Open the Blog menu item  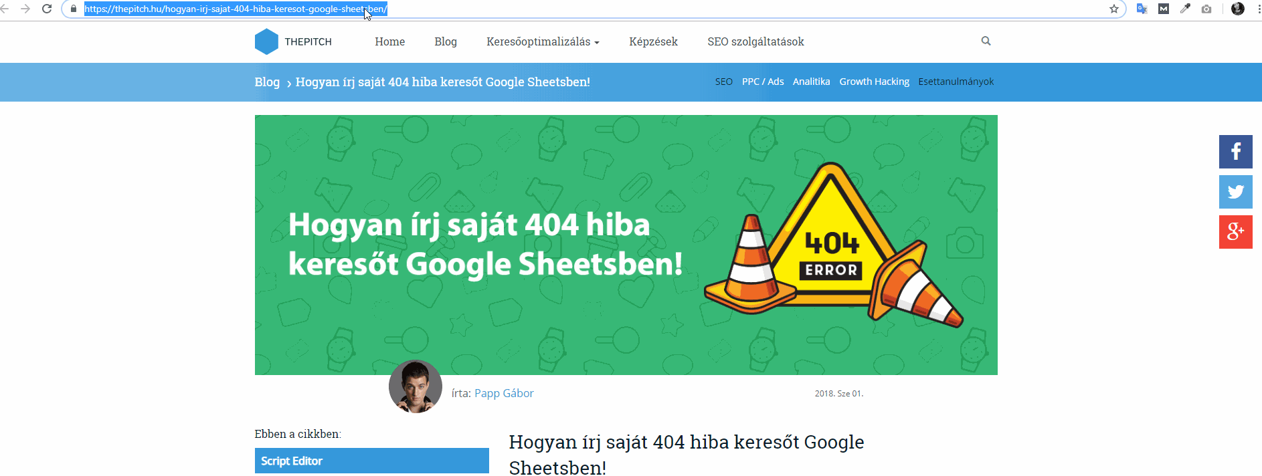coord(446,41)
